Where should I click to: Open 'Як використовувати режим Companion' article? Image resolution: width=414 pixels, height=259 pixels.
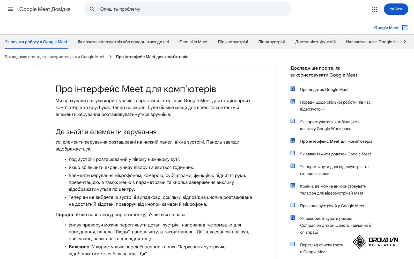[x=336, y=225]
